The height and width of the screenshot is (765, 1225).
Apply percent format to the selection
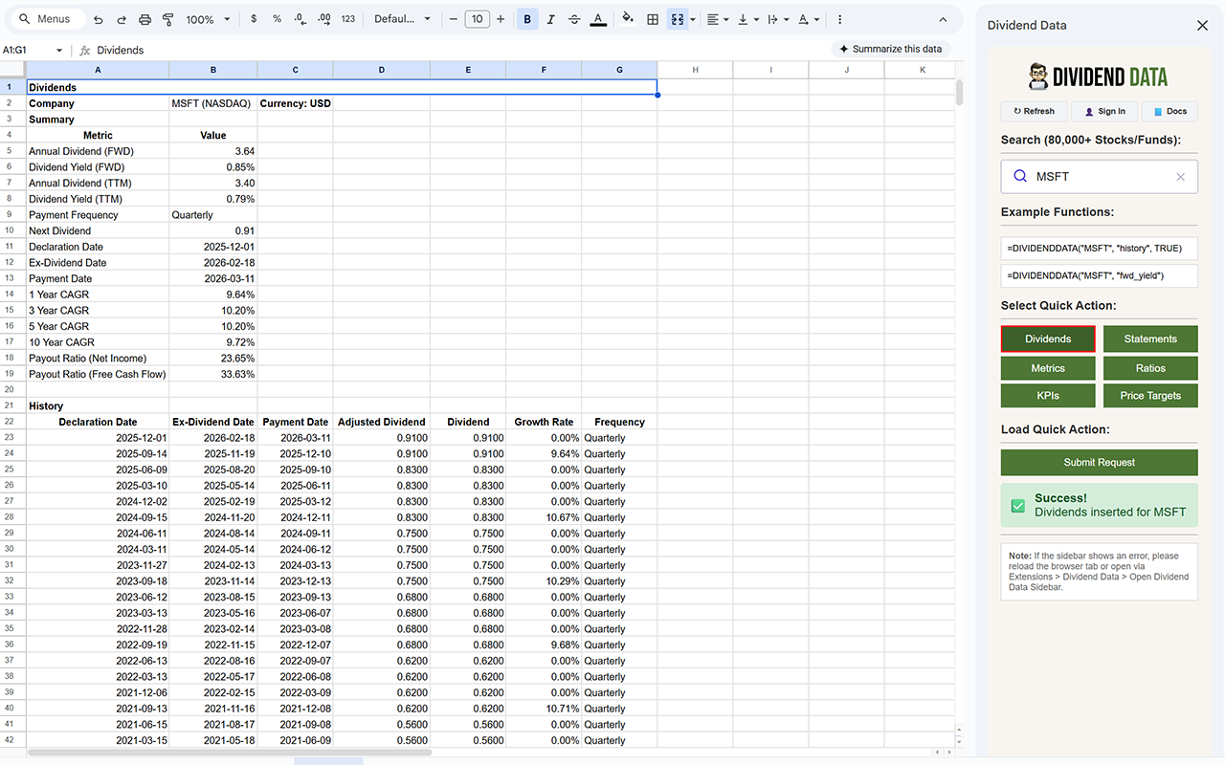tap(277, 19)
